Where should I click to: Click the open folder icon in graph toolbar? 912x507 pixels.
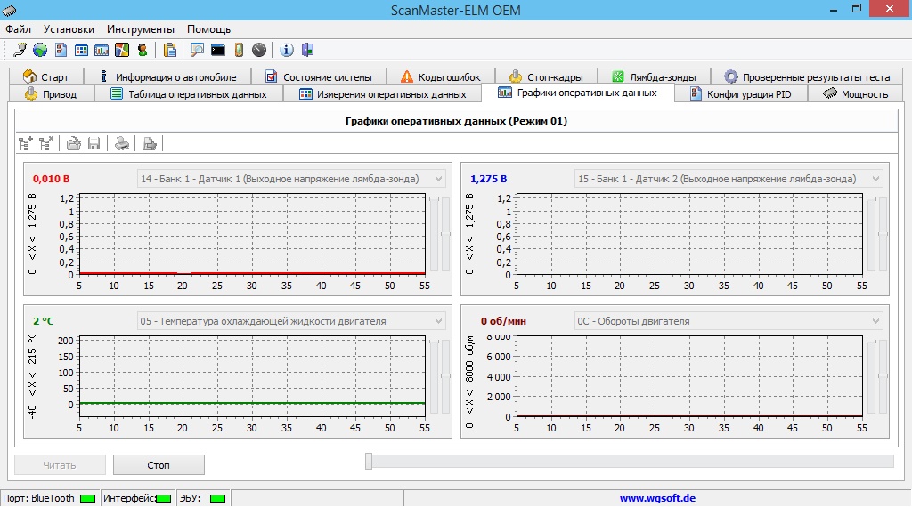[74, 142]
